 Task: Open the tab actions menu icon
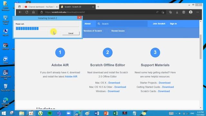point(19,7)
